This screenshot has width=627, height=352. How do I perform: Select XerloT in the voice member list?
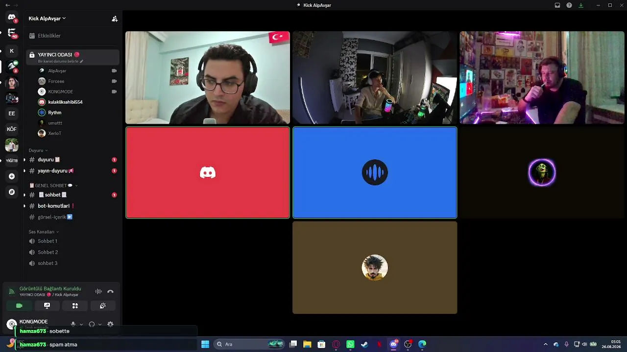(x=77, y=133)
